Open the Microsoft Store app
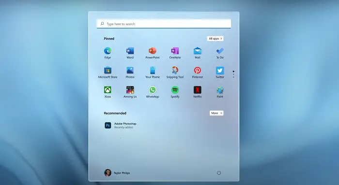 [x=108, y=72]
